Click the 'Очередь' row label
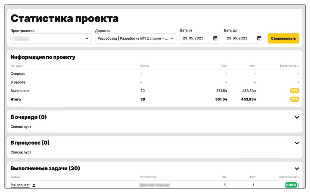This screenshot has width=310, height=193. click(x=18, y=74)
